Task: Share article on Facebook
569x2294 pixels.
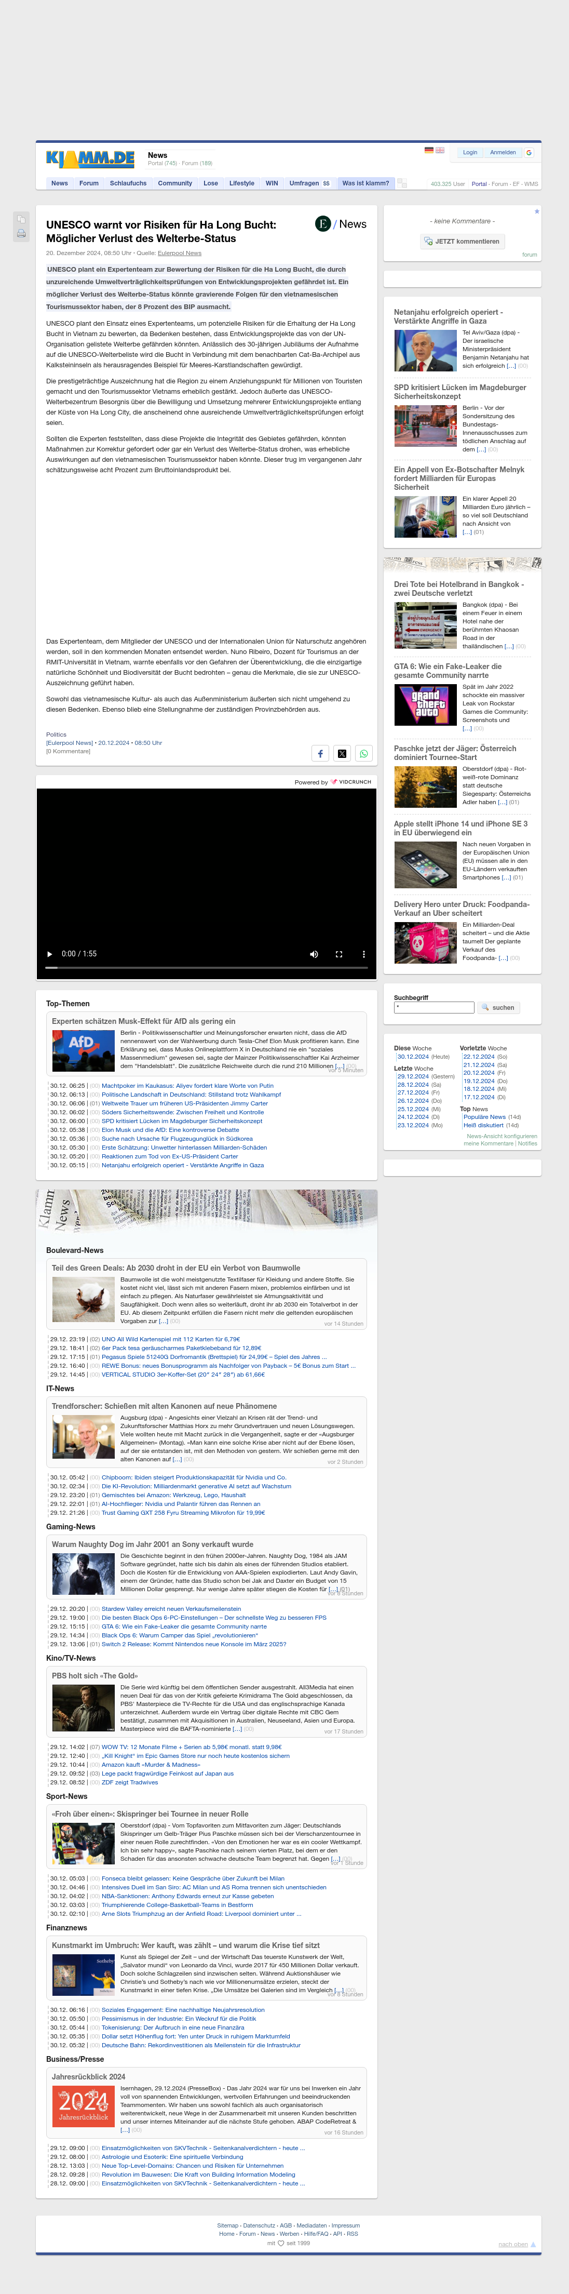Action: 320,753
